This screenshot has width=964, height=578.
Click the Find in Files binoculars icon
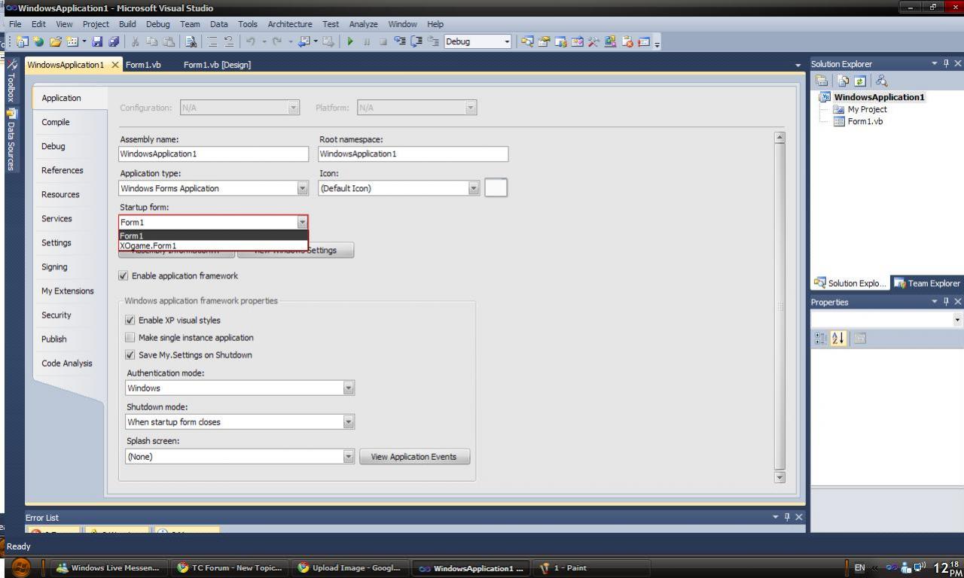click(191, 41)
